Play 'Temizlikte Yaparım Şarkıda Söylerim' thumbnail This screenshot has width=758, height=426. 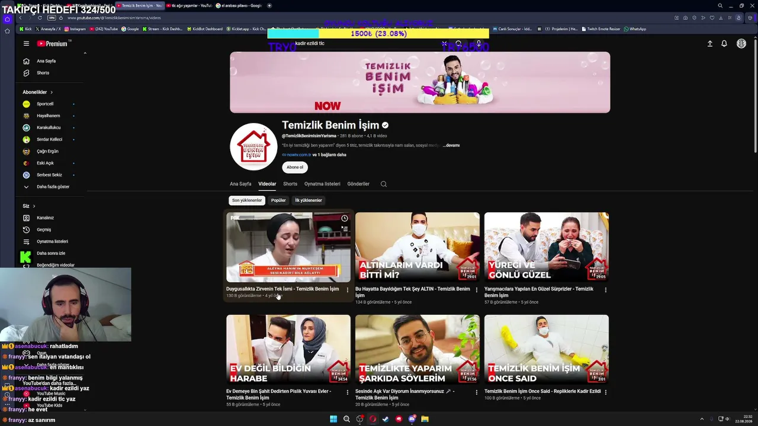[x=417, y=350]
